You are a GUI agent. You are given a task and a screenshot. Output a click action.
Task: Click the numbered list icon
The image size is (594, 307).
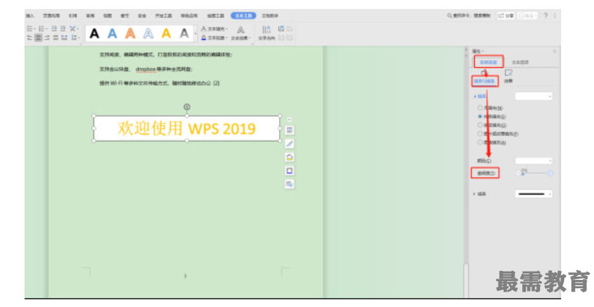[43, 29]
